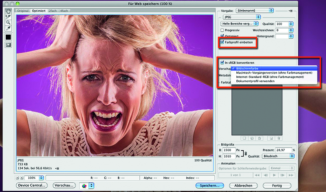Click the zoom out minus icon
Image resolution: width=326 pixels, height=192 pixels.
pyautogui.click(x=17, y=178)
